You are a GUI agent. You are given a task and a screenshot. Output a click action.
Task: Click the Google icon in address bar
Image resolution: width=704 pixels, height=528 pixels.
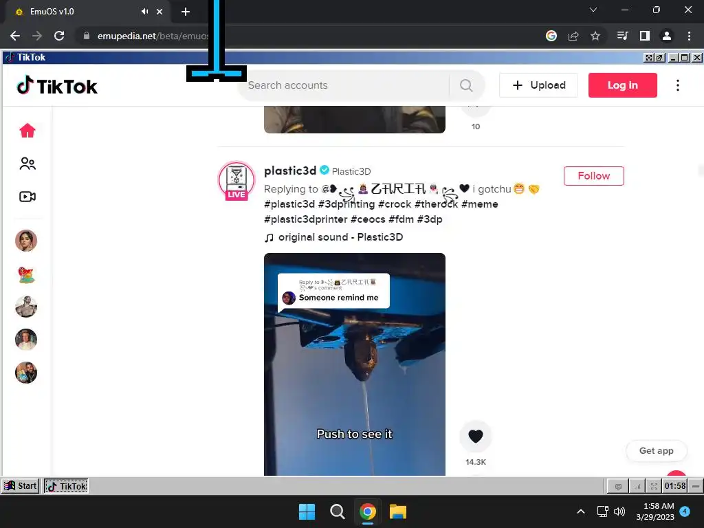coord(551,36)
